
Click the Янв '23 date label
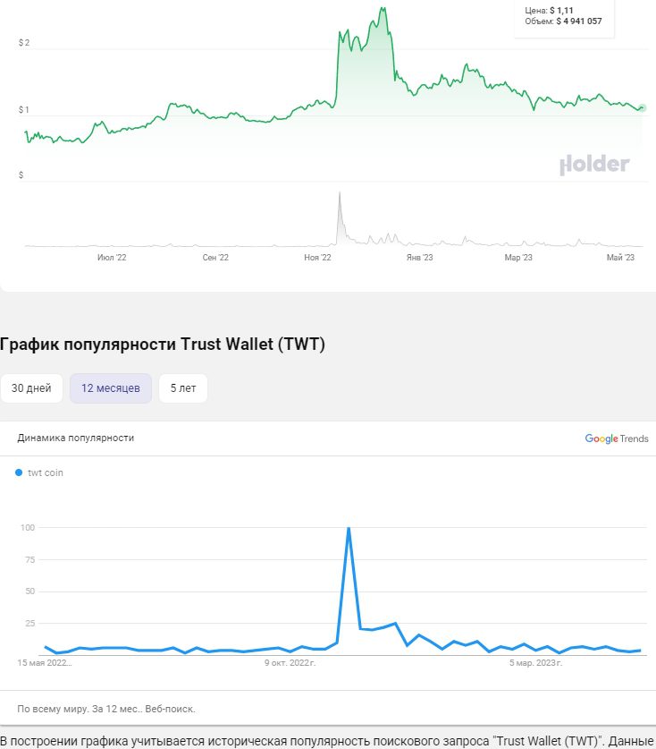coord(420,258)
